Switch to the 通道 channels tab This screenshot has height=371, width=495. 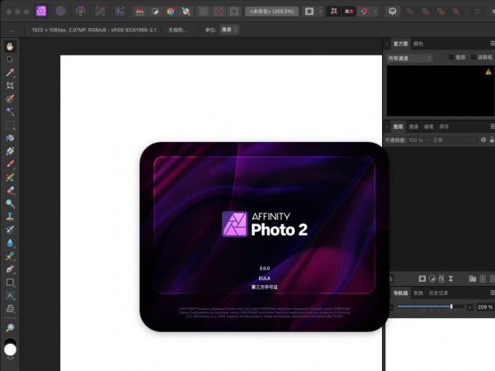[413, 127]
